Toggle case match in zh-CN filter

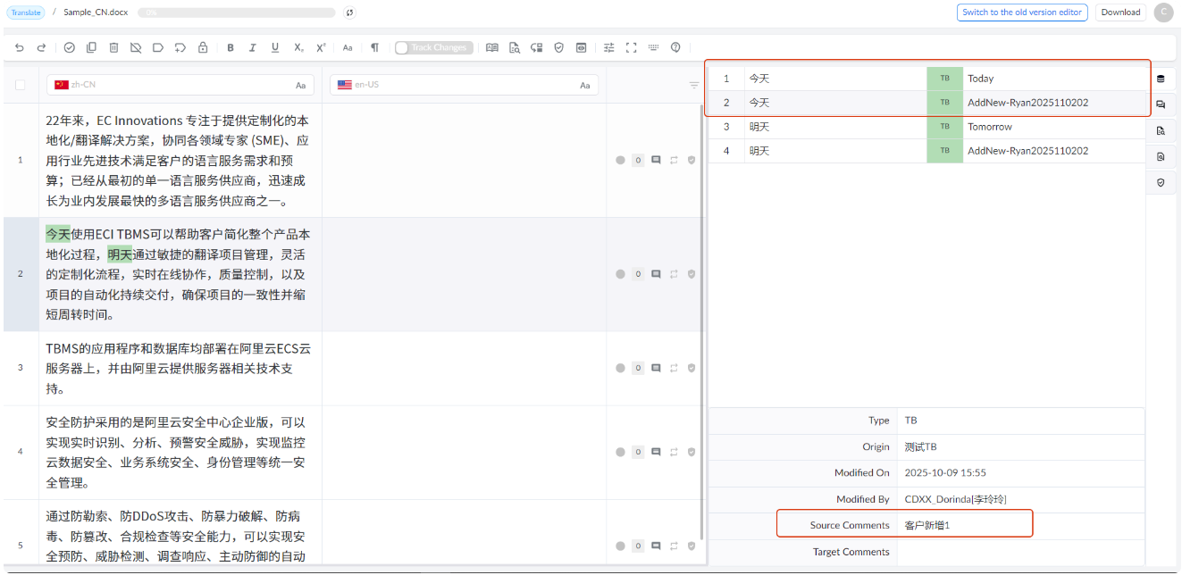pos(301,85)
